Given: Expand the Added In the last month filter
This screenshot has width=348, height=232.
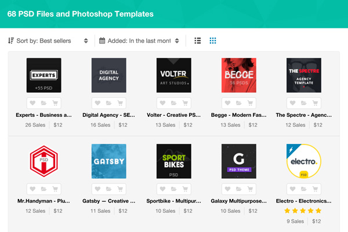Looking at the screenshot, I should pyautogui.click(x=139, y=41).
